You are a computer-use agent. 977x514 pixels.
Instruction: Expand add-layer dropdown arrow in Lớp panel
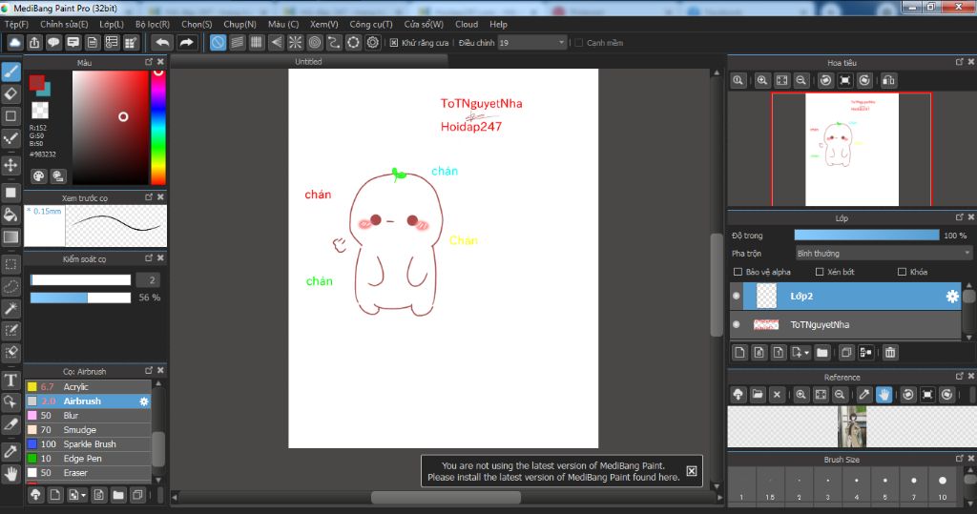click(806, 353)
